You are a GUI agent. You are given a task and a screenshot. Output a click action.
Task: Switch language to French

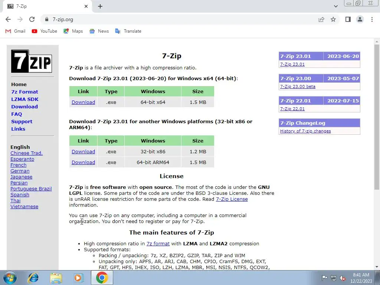click(x=19, y=165)
